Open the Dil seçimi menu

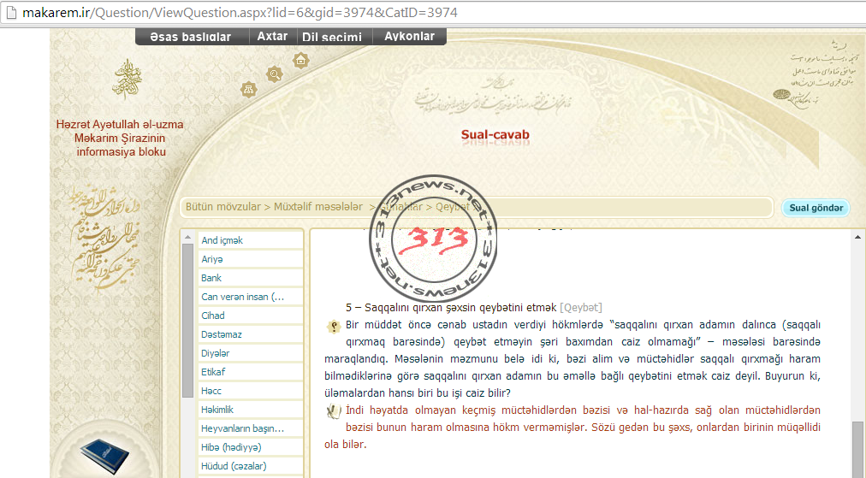click(332, 37)
